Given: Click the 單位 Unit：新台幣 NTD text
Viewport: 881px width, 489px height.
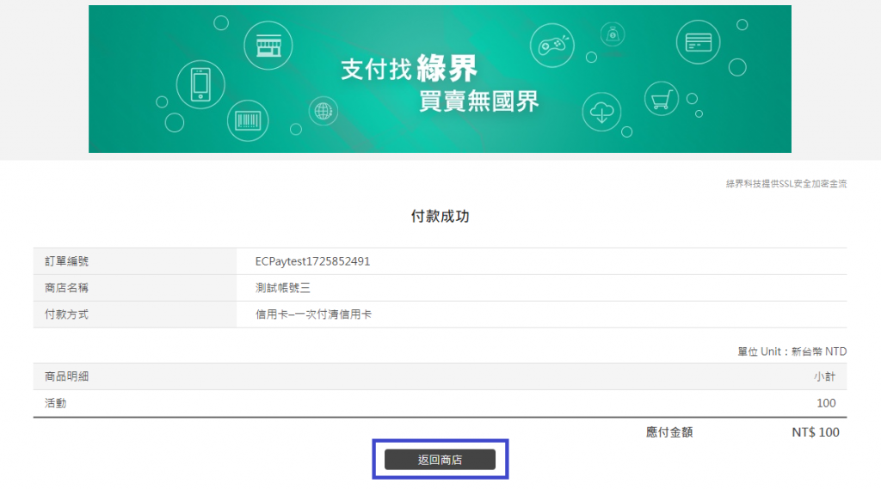Looking at the screenshot, I should (x=792, y=351).
